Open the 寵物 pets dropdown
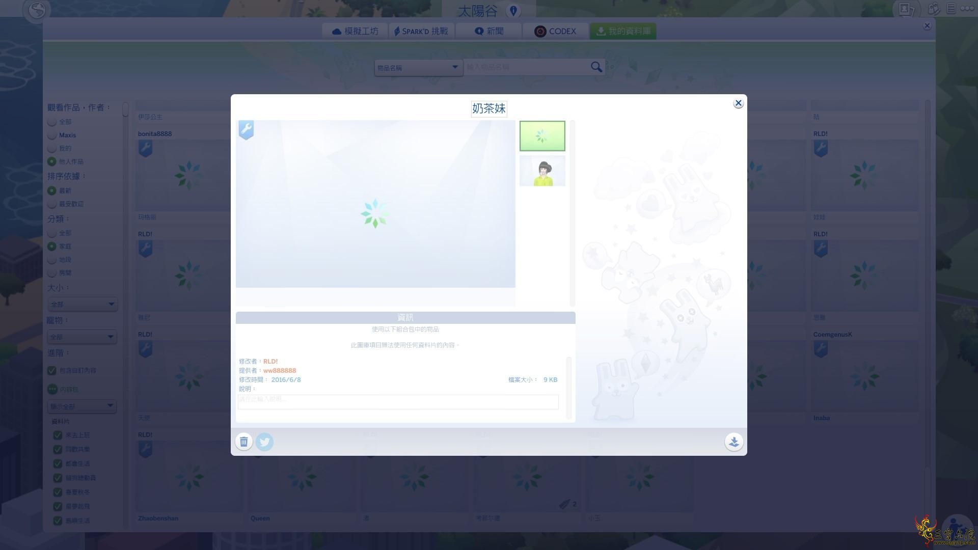 click(83, 337)
